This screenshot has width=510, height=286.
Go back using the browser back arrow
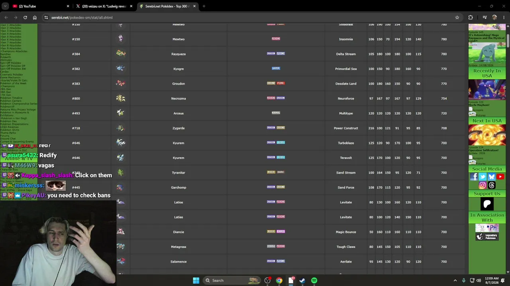6,17
